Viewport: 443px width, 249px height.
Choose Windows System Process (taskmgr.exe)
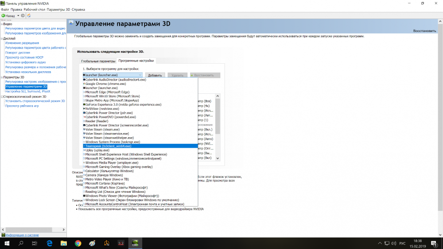(x=140, y=142)
